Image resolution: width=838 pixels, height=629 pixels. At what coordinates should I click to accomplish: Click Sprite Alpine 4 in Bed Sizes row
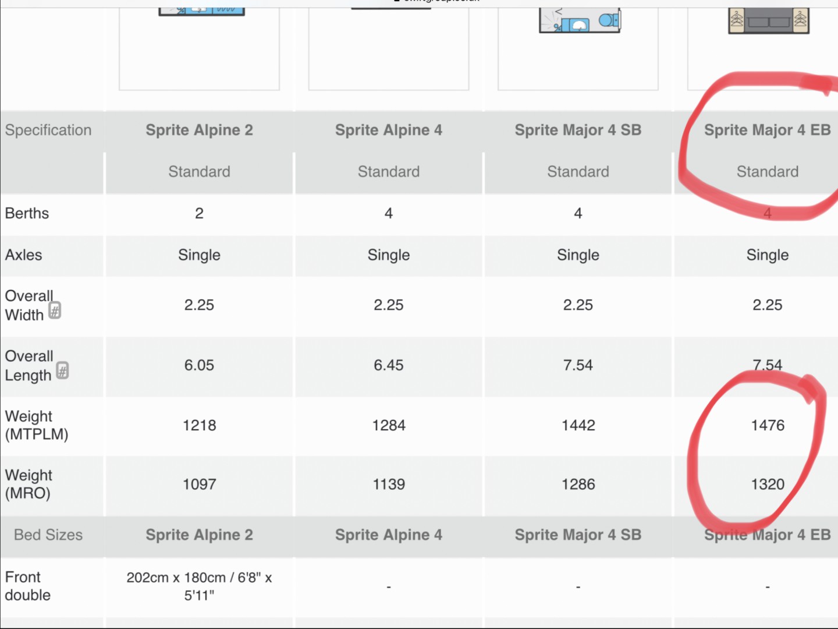tap(389, 535)
